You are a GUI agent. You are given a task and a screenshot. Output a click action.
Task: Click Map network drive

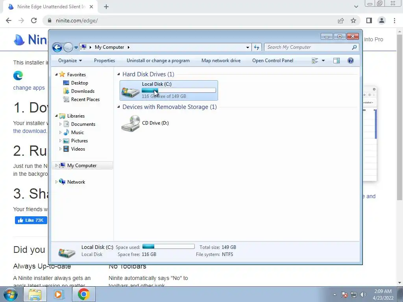[221, 61]
